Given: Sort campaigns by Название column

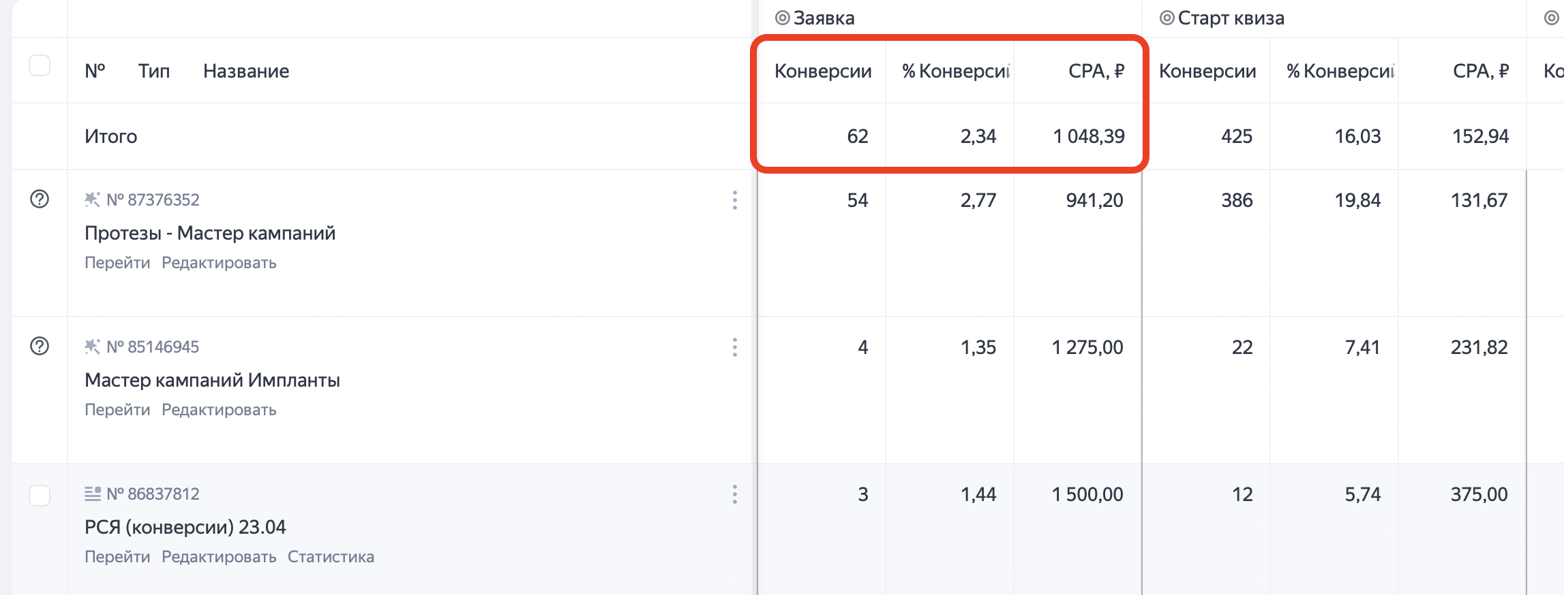Looking at the screenshot, I should [x=246, y=71].
